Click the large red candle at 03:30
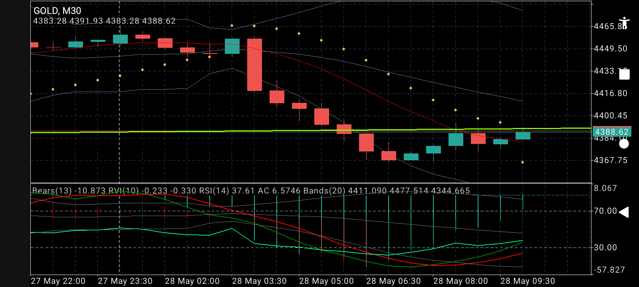Image resolution: width=639 pixels, height=287 pixels. pos(254,65)
